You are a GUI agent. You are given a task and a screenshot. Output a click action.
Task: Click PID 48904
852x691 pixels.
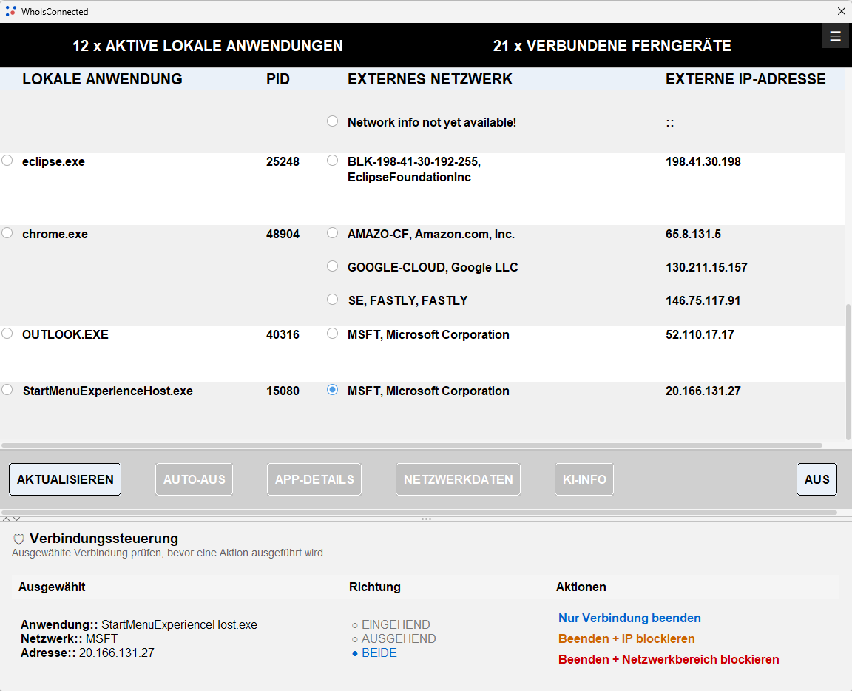pyautogui.click(x=283, y=235)
